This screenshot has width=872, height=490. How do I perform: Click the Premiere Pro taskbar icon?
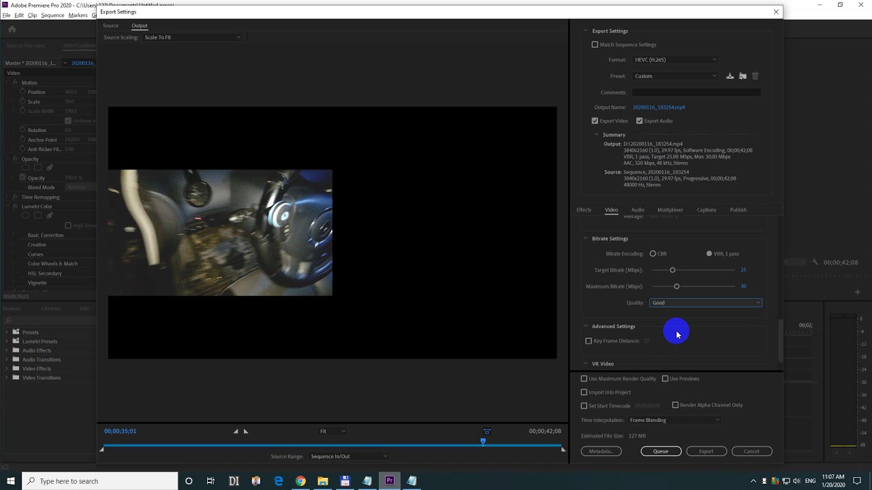point(390,481)
